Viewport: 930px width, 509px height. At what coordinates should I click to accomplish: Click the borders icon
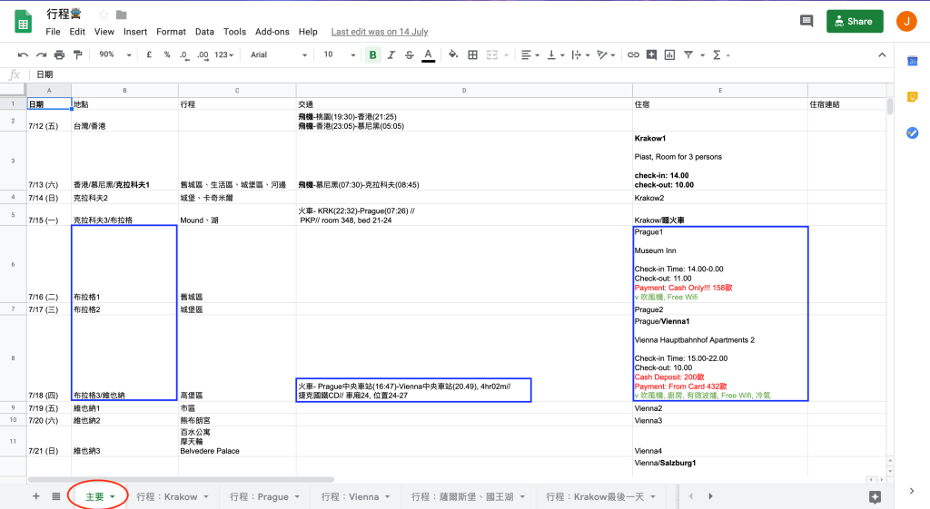tap(472, 54)
